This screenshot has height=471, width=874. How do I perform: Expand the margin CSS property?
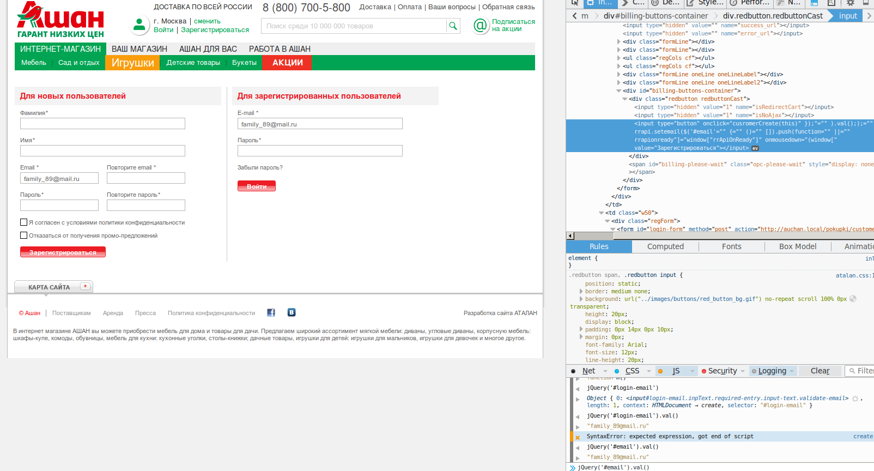coord(581,337)
